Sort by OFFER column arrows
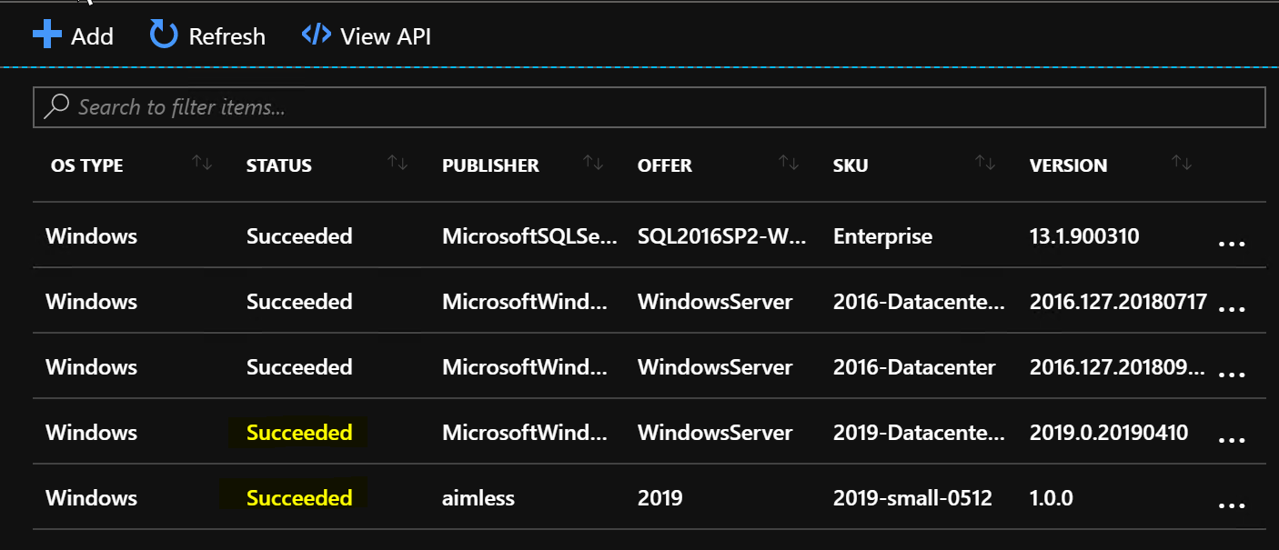Image resolution: width=1279 pixels, height=550 pixels. pyautogui.click(x=789, y=164)
